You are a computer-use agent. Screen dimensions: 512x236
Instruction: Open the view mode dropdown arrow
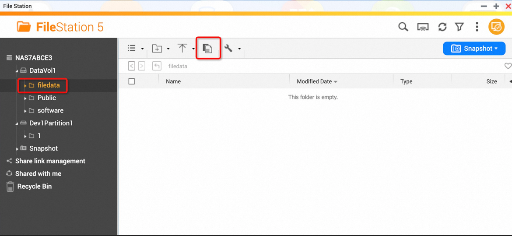tap(142, 49)
